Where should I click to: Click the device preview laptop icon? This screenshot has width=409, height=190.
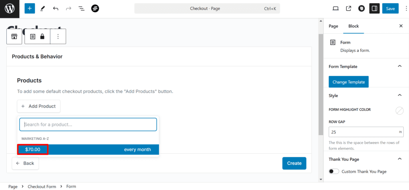(336, 8)
